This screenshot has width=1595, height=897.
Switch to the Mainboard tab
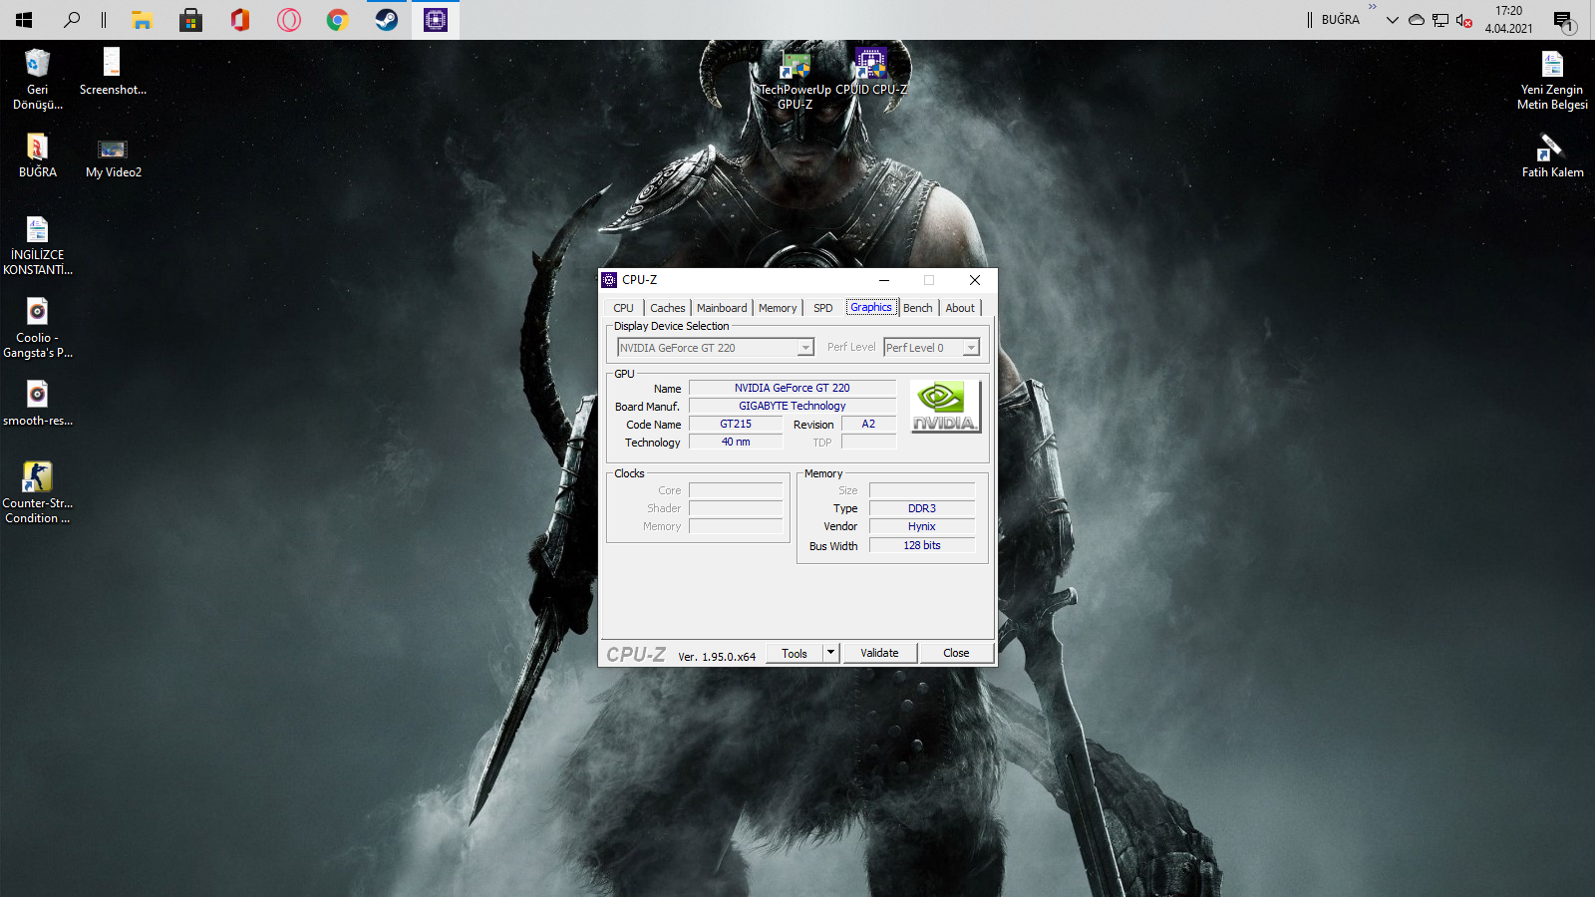pos(722,308)
